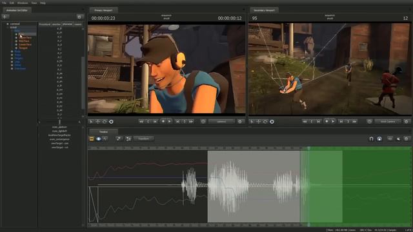The width and height of the screenshot is (413, 232).
Task: Open camera1 dropdown in Primary Viewport
Action: point(221,122)
